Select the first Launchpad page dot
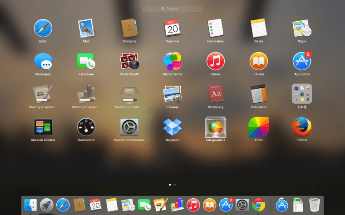Screen dimensions: 345x215 point(170,185)
